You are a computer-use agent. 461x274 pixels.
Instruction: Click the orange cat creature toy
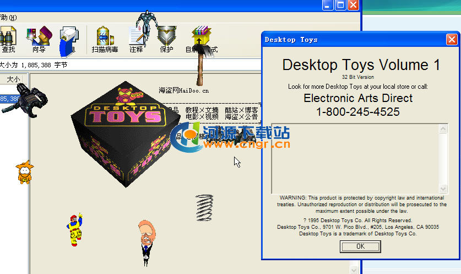coord(25,172)
